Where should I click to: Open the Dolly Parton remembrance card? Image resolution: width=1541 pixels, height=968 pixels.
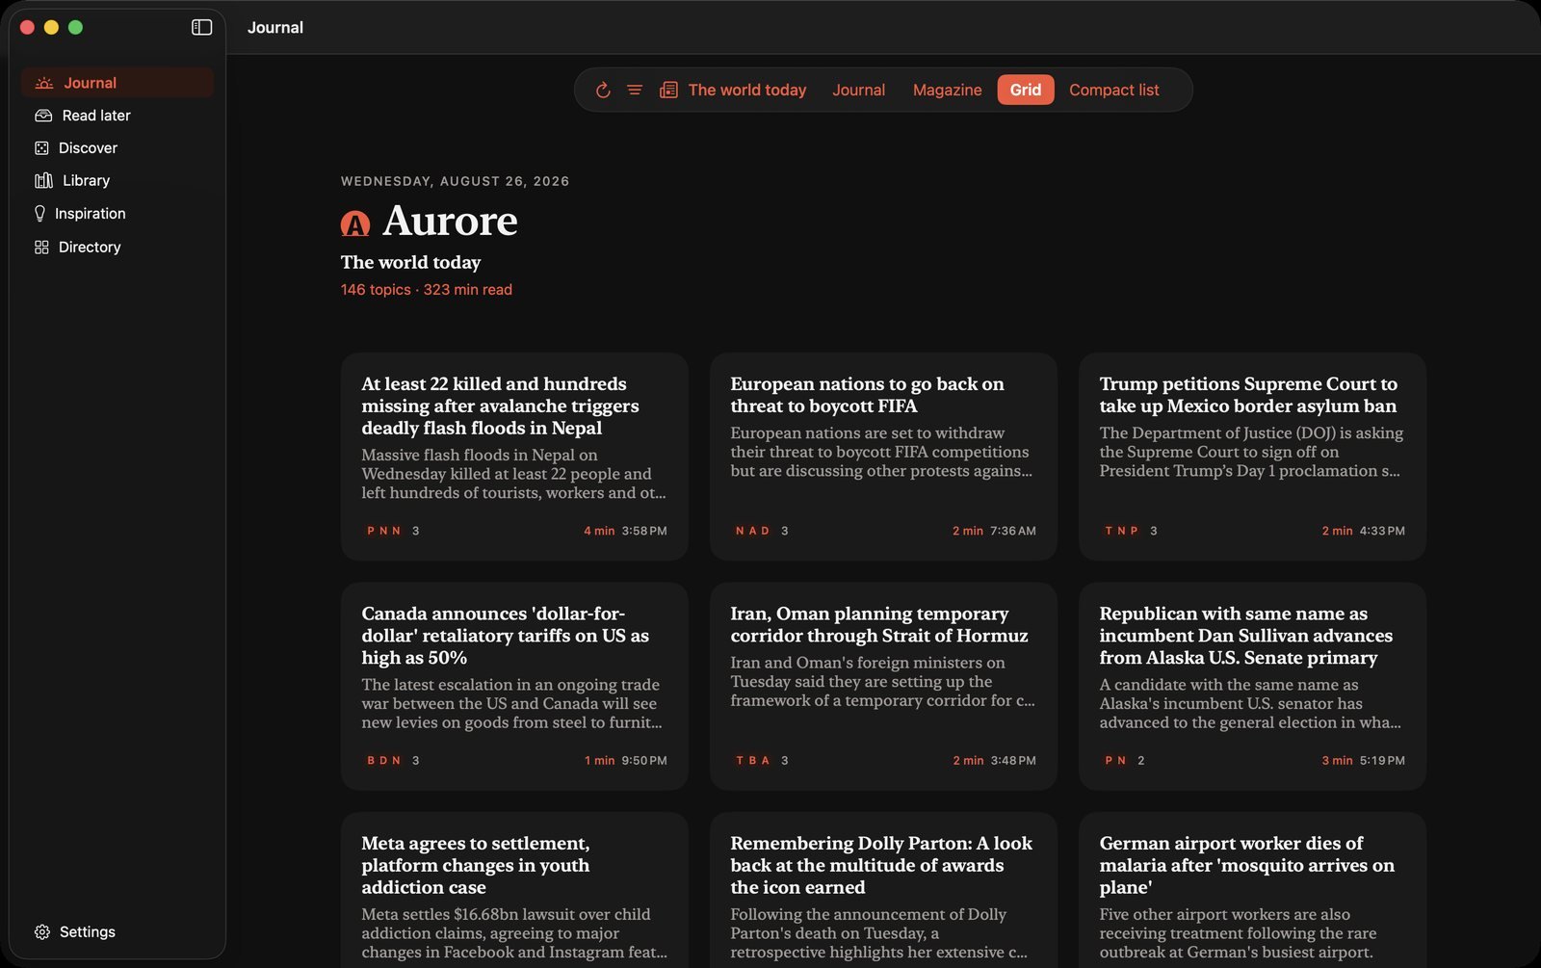(883, 890)
